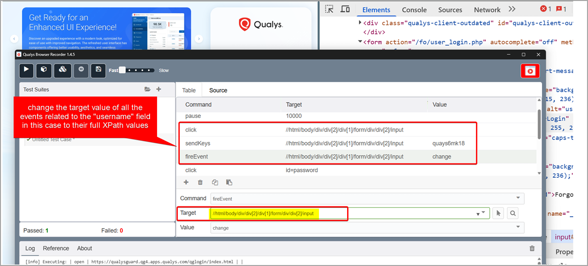Go to the next banner slide arrow
This screenshot has width=588, height=266.
click(199, 38)
